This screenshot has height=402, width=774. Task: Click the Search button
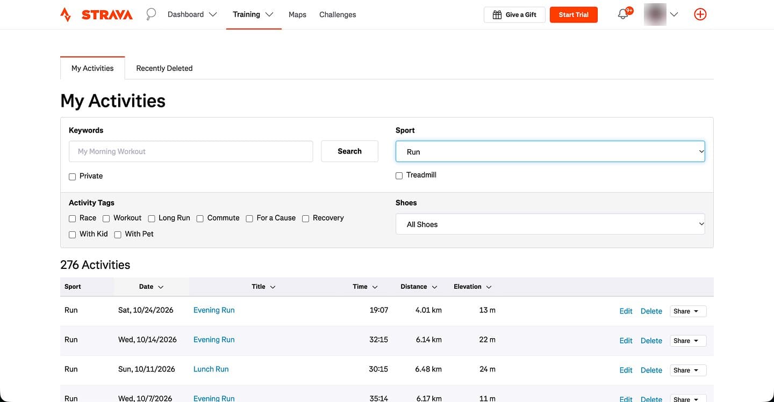(349, 151)
